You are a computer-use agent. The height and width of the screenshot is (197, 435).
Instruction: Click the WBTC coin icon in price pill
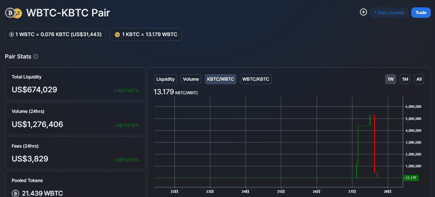pyautogui.click(x=11, y=35)
